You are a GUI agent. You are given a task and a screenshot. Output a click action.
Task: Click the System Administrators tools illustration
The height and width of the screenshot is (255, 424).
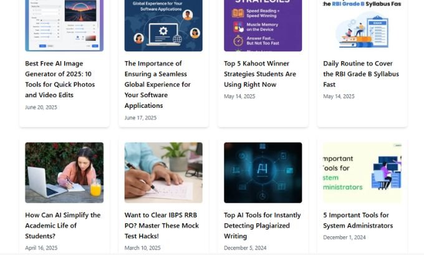click(x=362, y=173)
